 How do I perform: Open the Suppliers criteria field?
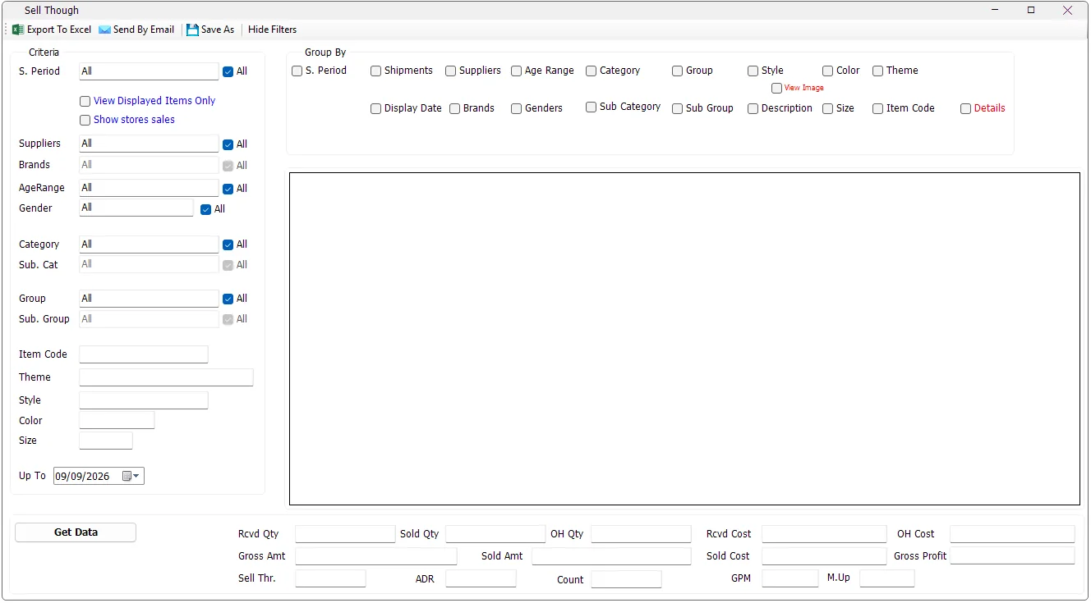pyautogui.click(x=149, y=144)
